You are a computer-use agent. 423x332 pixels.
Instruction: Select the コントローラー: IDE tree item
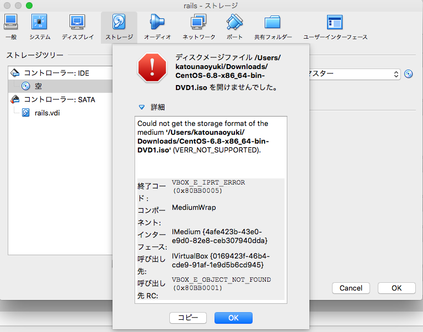tap(56, 73)
